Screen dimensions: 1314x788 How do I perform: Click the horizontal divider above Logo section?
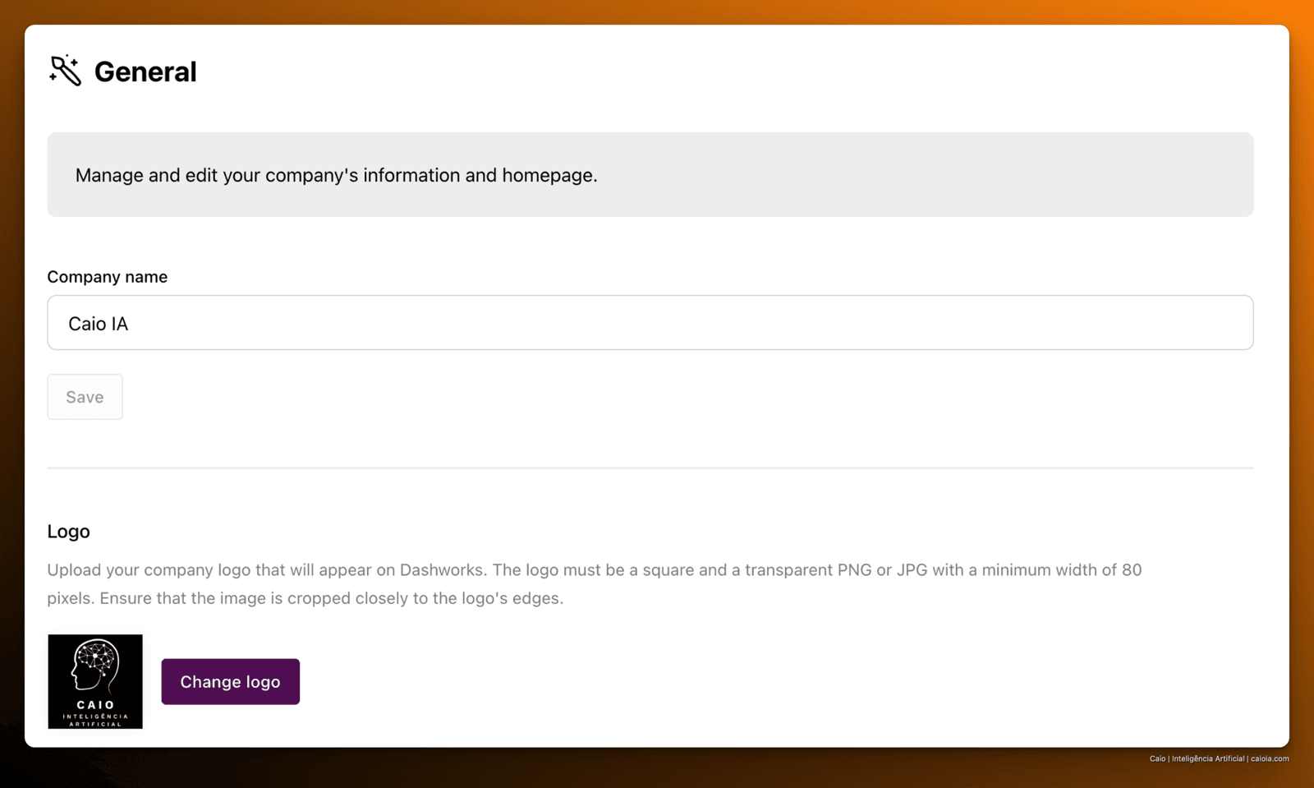pos(650,468)
